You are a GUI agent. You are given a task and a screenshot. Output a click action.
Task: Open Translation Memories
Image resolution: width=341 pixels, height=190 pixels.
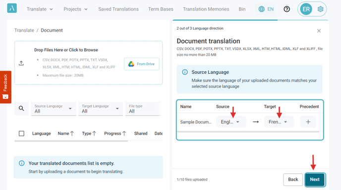tap(206, 9)
